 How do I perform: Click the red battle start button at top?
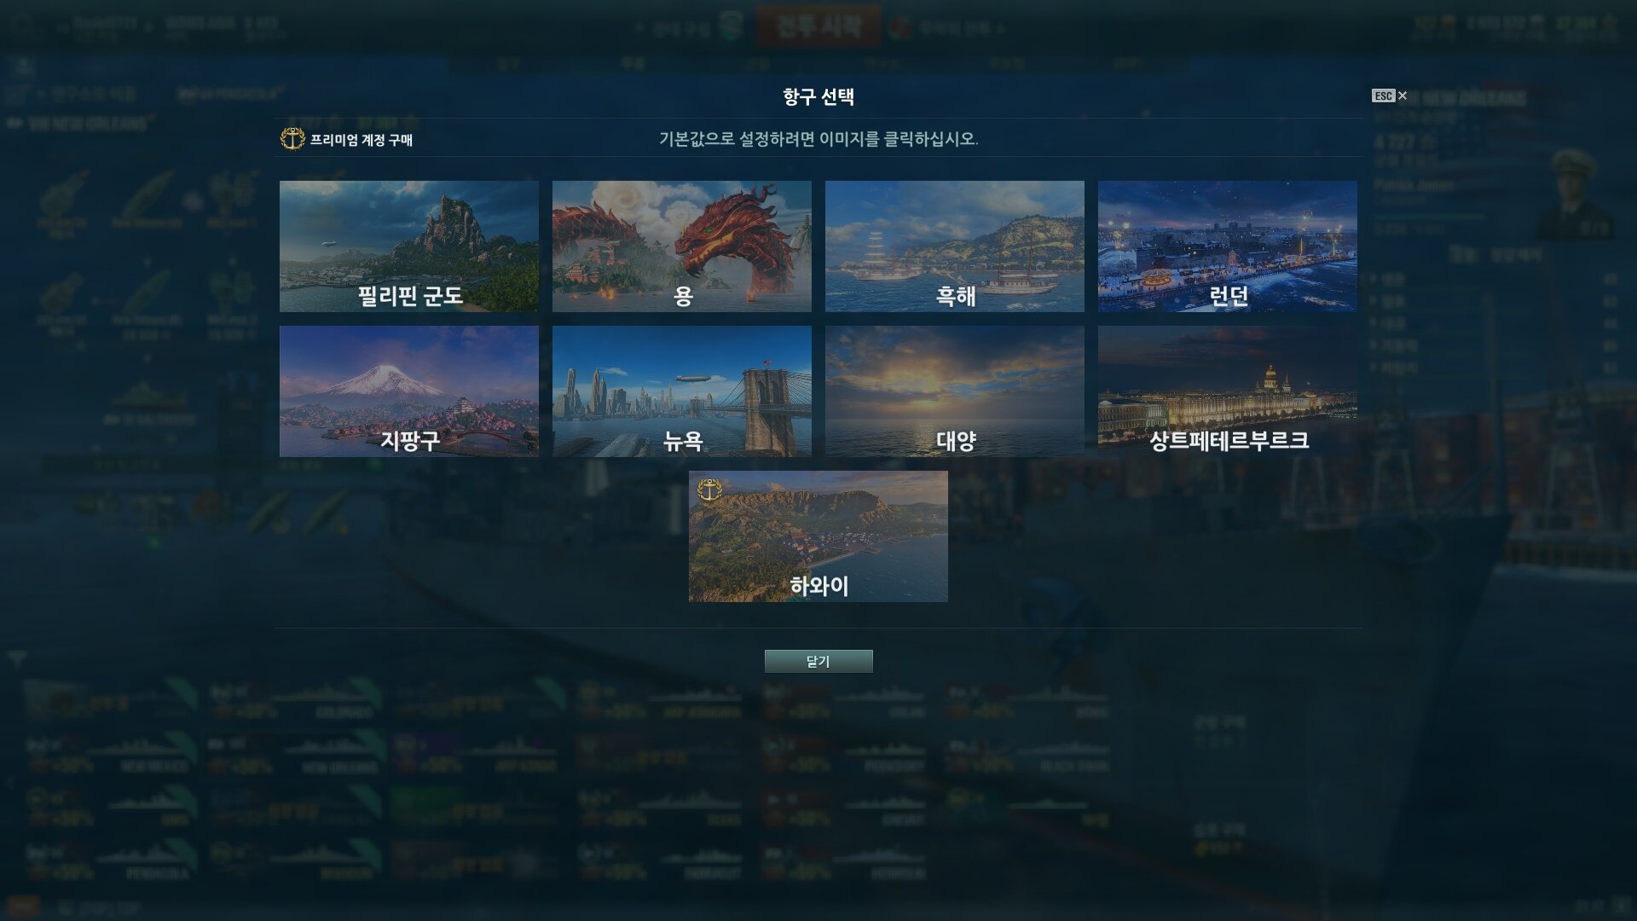pos(818,26)
